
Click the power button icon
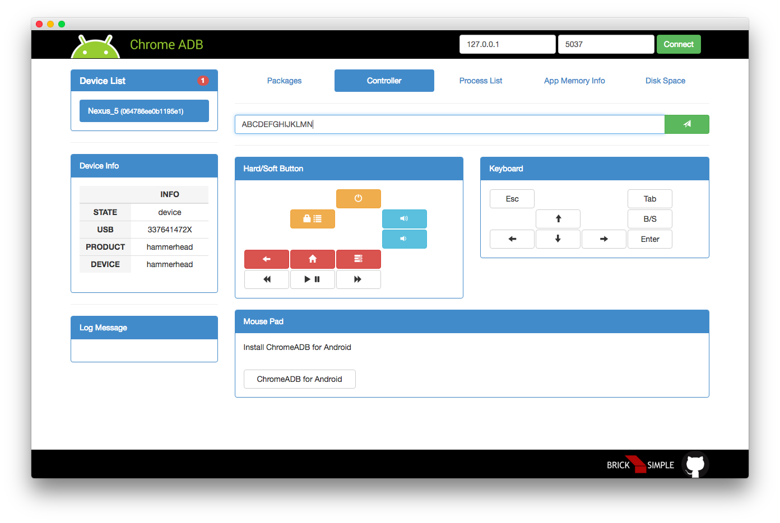coord(359,198)
